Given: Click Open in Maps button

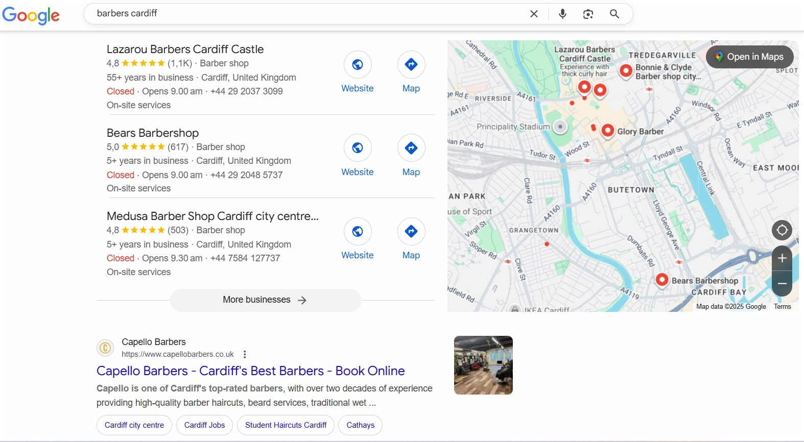Looking at the screenshot, I should [749, 57].
